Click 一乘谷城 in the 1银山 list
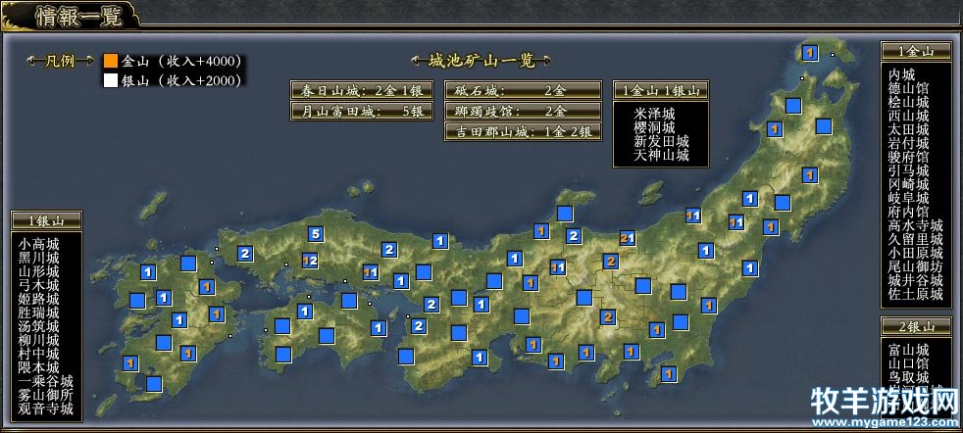 pos(46,381)
